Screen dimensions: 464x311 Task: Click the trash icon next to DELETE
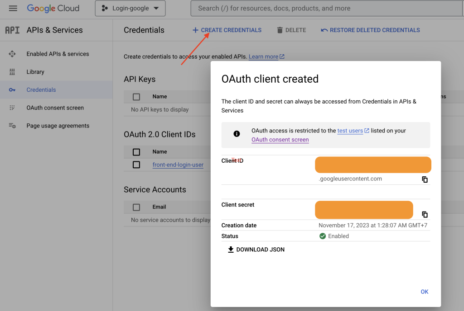click(x=280, y=30)
